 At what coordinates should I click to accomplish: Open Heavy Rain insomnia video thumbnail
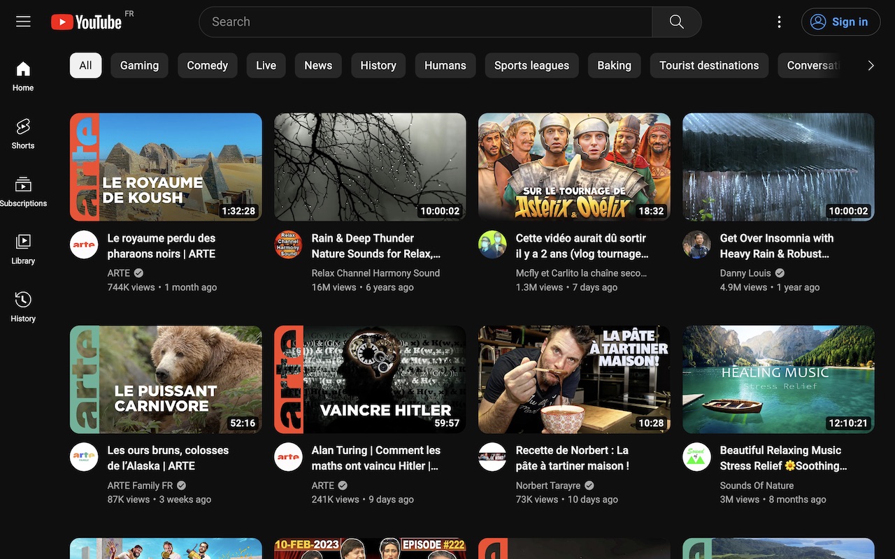tap(778, 167)
